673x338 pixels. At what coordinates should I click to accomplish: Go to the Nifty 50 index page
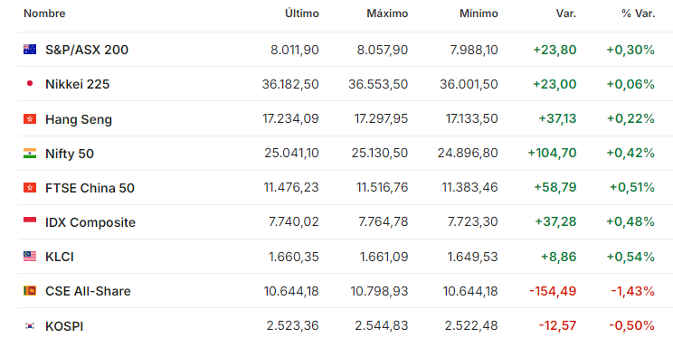70,154
